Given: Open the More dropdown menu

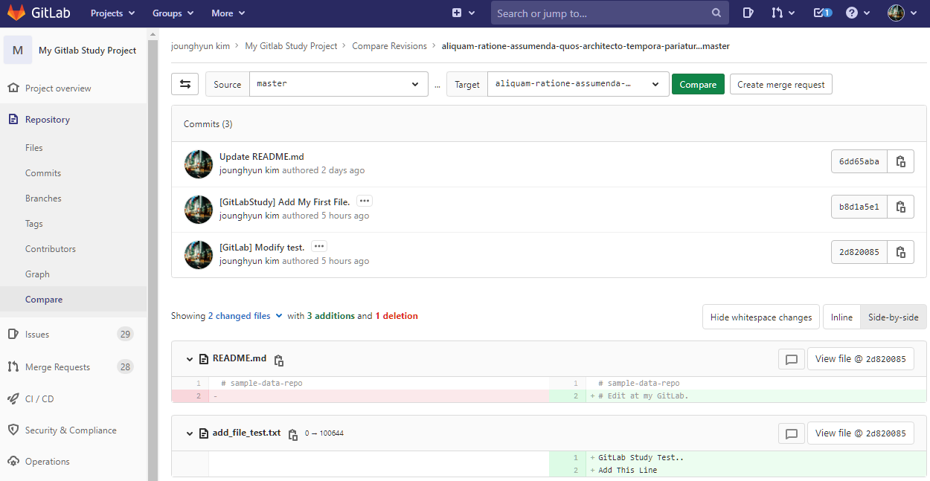Looking at the screenshot, I should (228, 13).
